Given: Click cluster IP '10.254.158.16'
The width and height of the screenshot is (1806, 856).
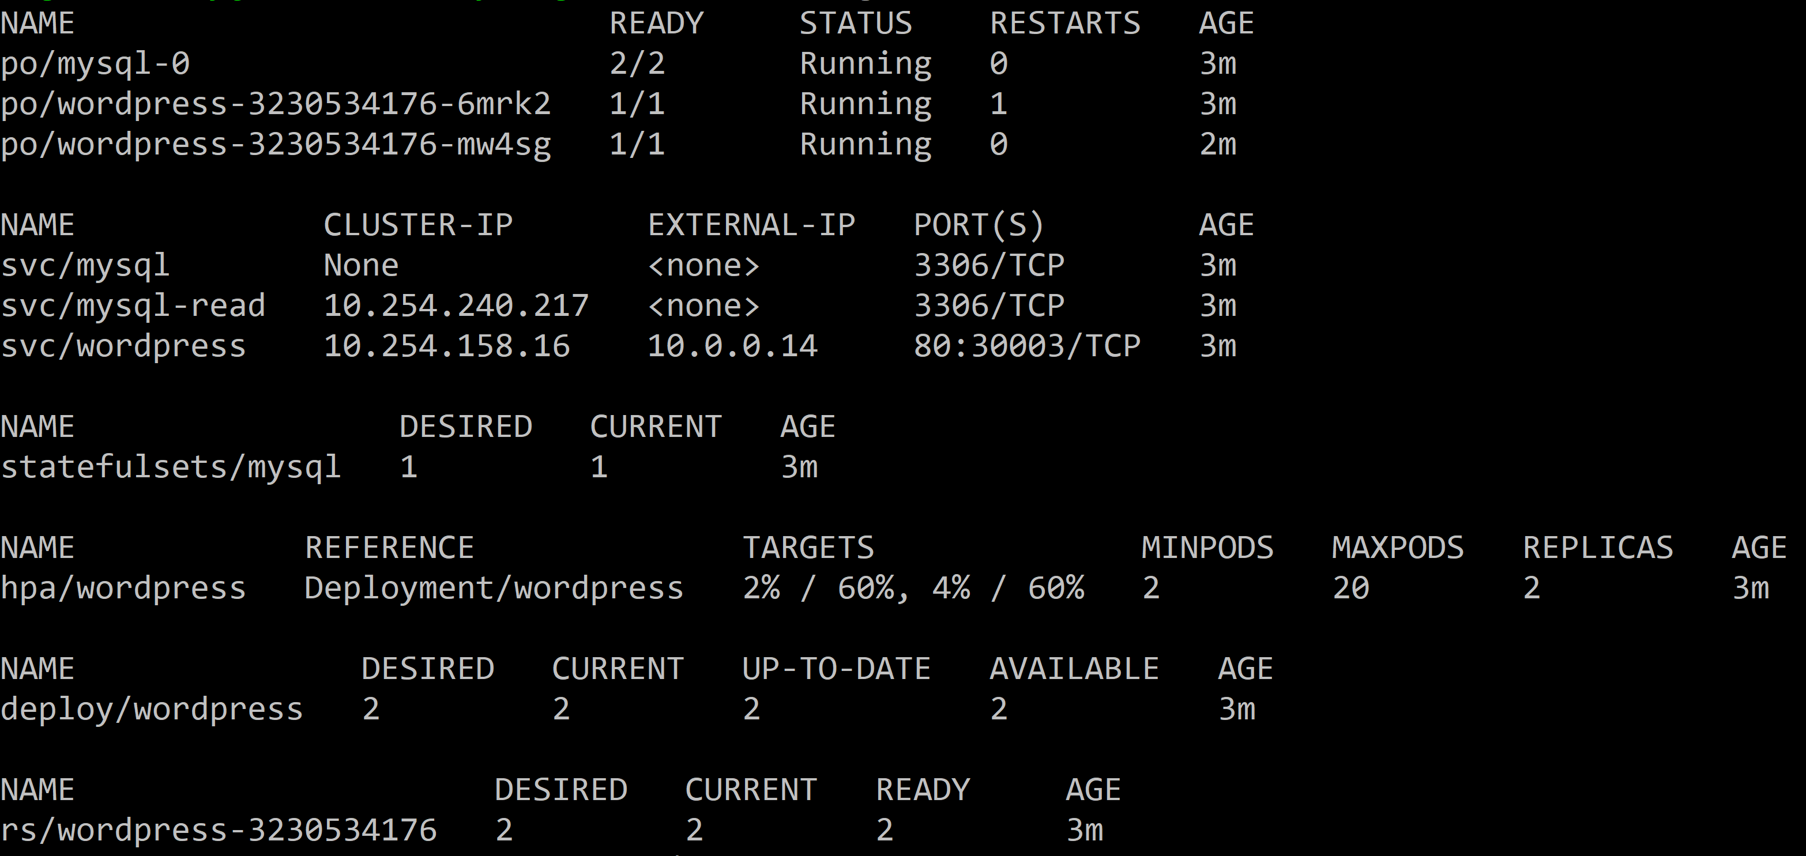Looking at the screenshot, I should 446,346.
